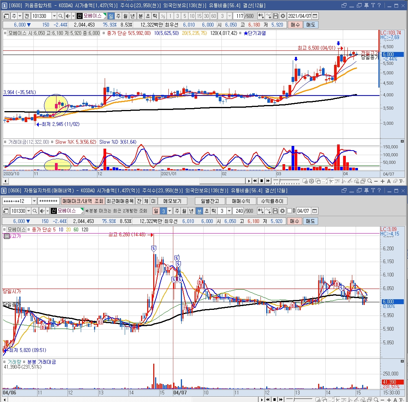
Task: Click the 매수 buy button in the top chart
Action: click(295, 25)
